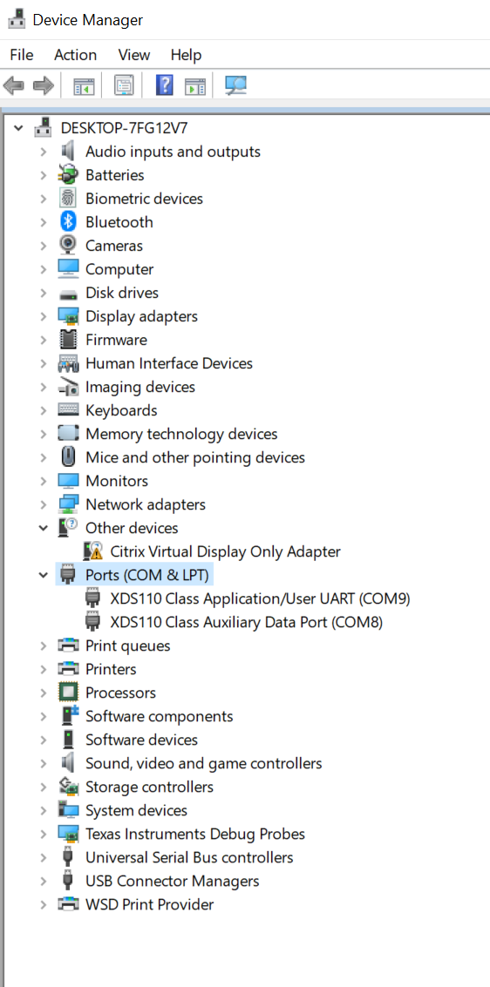Viewport: 490px width, 987px height.
Task: Expand Texas Instruments Debug Probes
Action: click(44, 834)
